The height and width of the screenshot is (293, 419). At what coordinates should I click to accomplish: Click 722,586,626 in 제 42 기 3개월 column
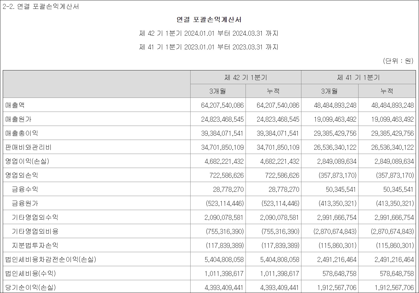(227, 175)
